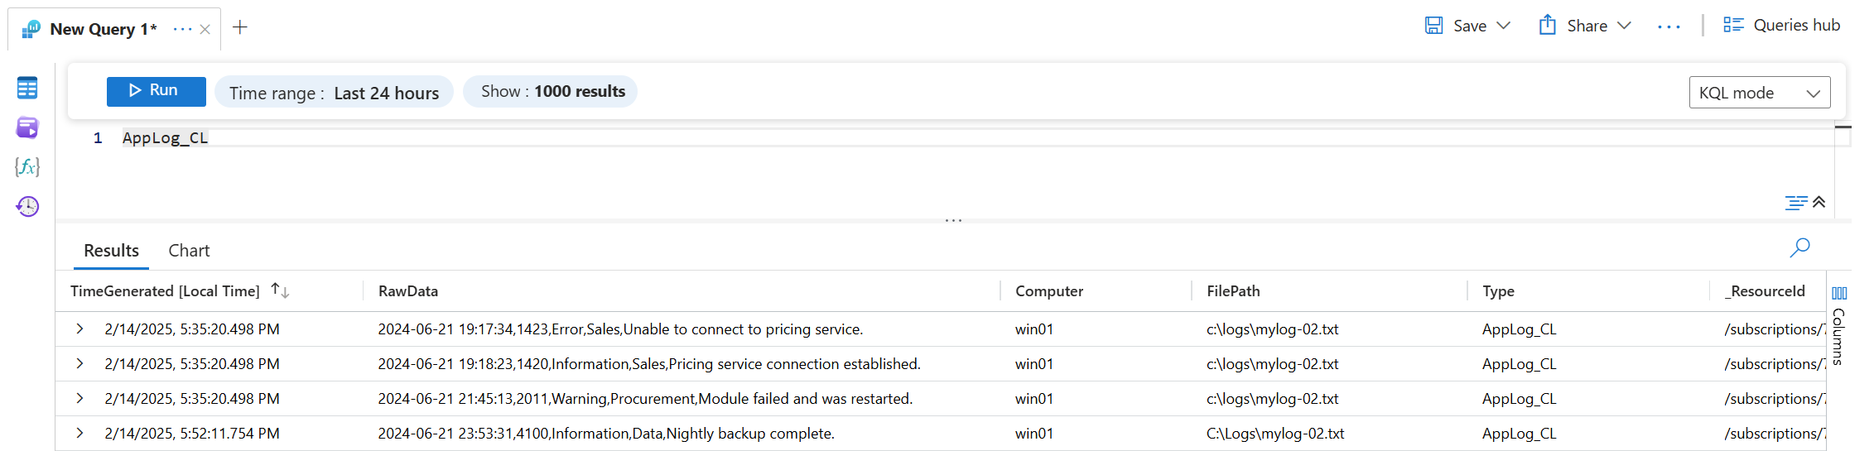Run the query
Image resolution: width=1874 pixels, height=451 pixels.
point(156,91)
